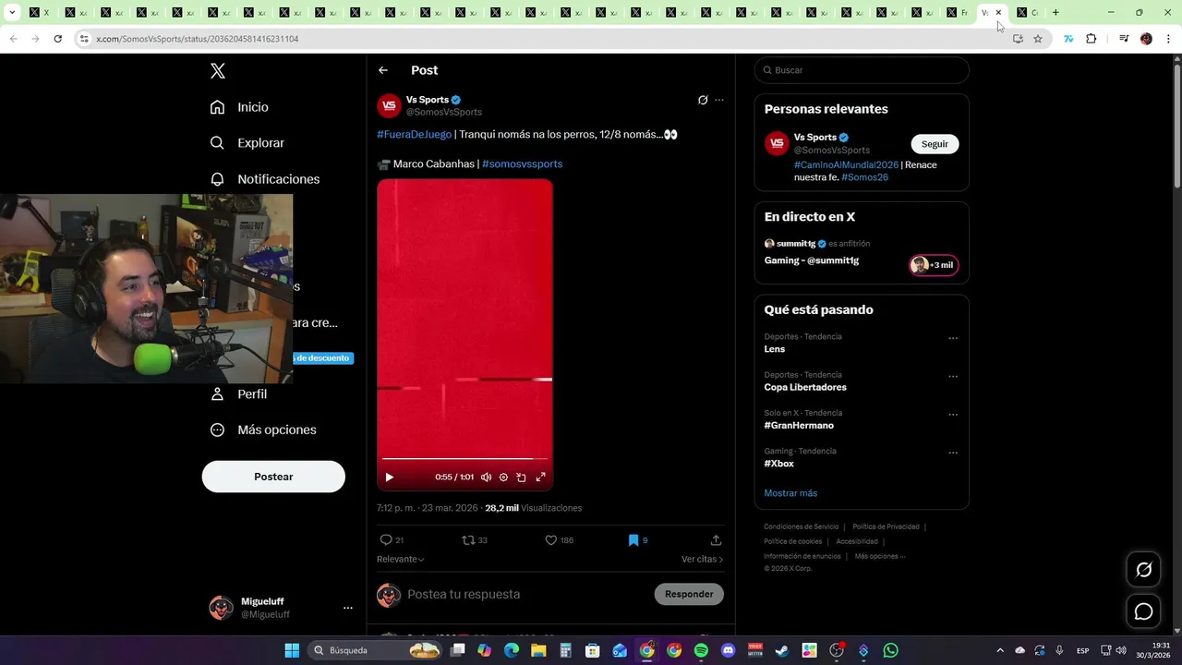
Task: Click the #FueraDeJuego hashtag
Action: point(414,134)
